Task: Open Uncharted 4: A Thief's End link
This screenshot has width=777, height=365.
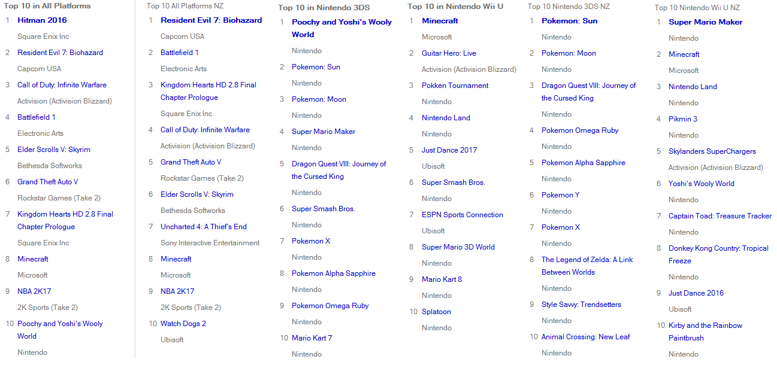Action: click(x=204, y=227)
